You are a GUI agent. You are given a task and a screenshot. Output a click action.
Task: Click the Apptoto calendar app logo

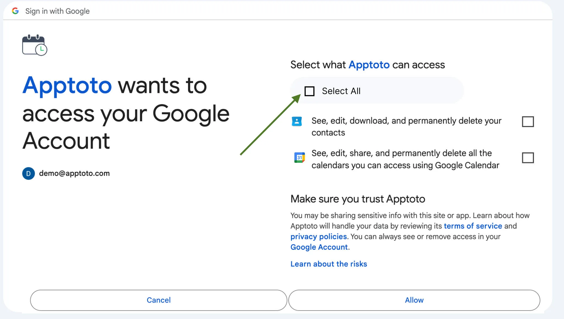click(x=35, y=45)
